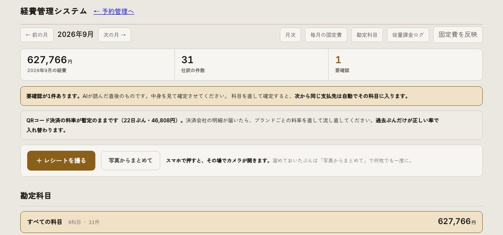This screenshot has width=503, height=235.
Task: Click the 627,766円 expense total card
Action: click(98, 65)
